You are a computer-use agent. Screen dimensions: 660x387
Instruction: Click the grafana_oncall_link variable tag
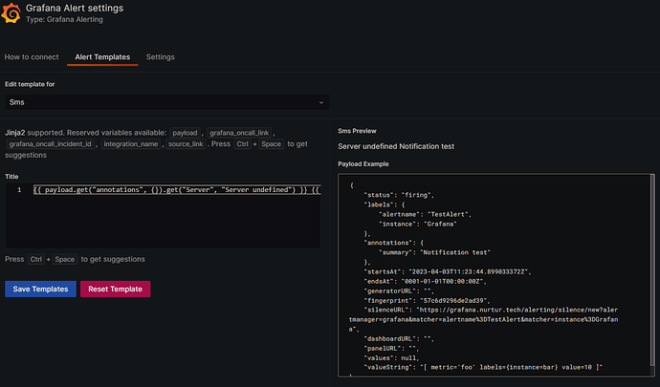239,133
